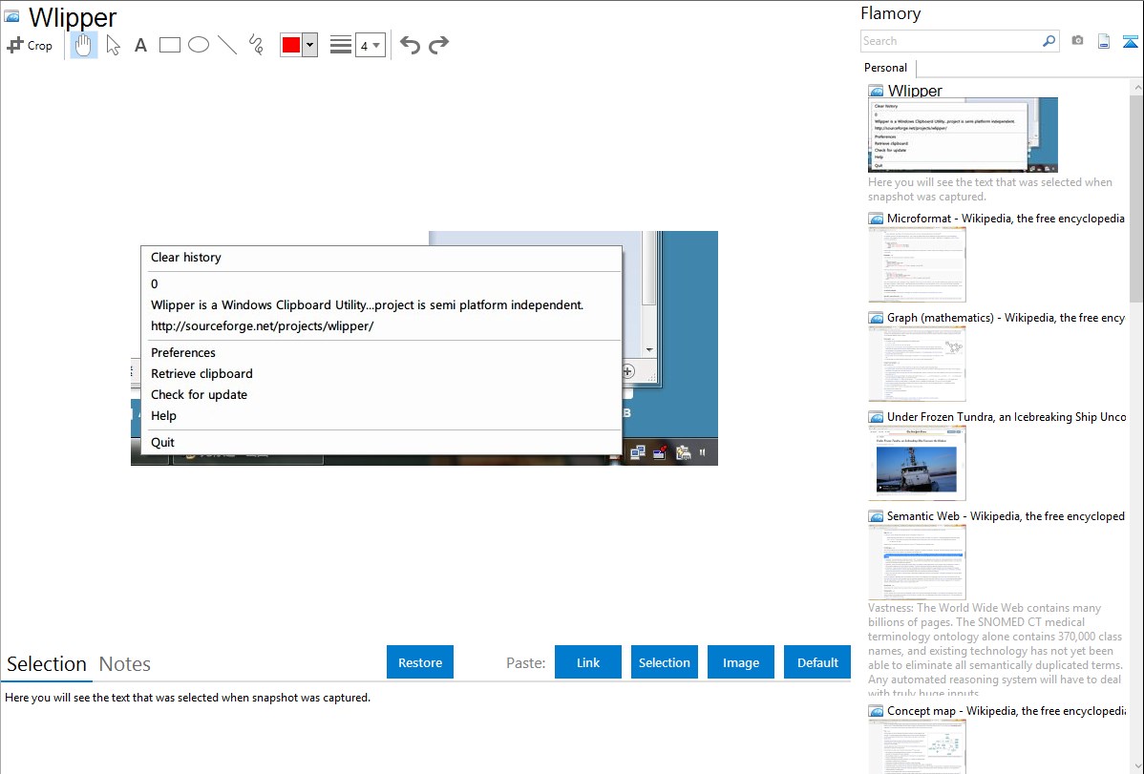The image size is (1144, 774).
Task: Focus the Flamory Search field
Action: pyautogui.click(x=951, y=41)
